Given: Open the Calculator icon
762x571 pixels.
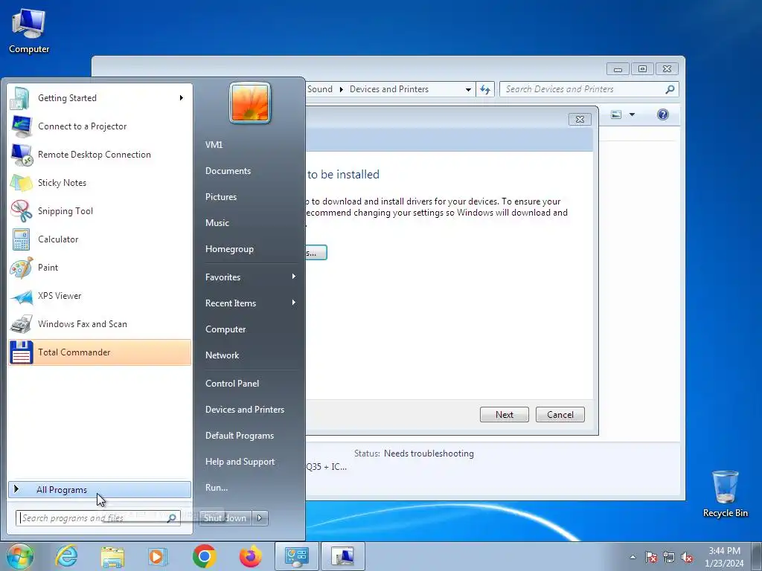Looking at the screenshot, I should pyautogui.click(x=21, y=239).
